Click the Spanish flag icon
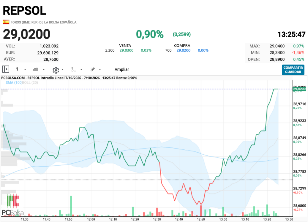The width and height of the screenshot is (308, 222). click(6, 22)
